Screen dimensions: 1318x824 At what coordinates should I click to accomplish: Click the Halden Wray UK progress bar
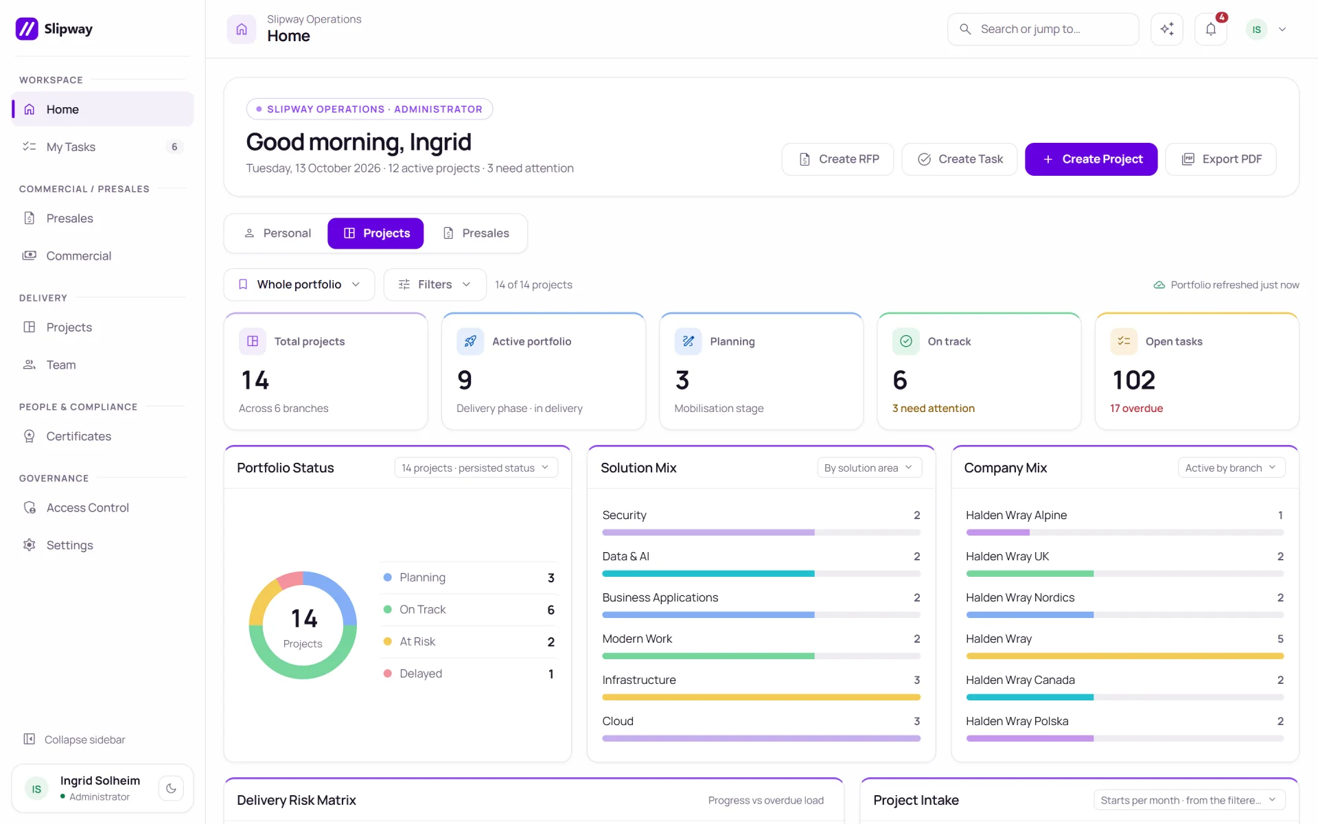pyautogui.click(x=1124, y=573)
